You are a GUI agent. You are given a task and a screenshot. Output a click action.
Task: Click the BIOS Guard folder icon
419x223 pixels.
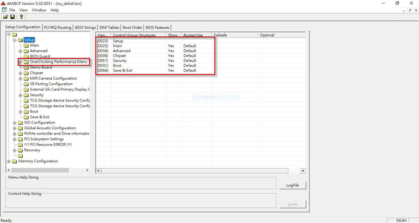click(26, 56)
